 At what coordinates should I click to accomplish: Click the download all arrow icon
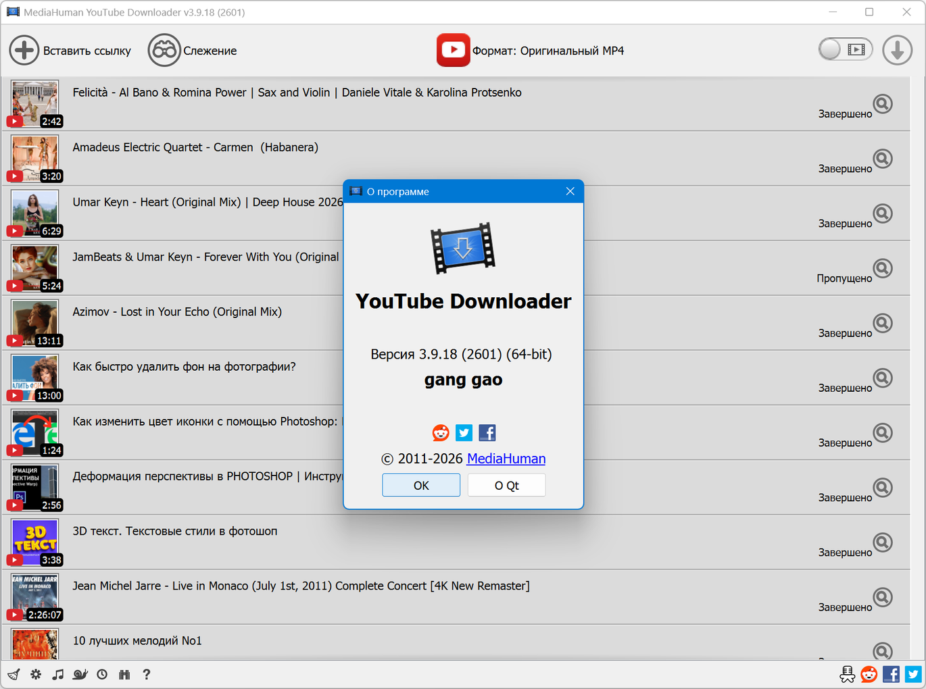coord(897,51)
